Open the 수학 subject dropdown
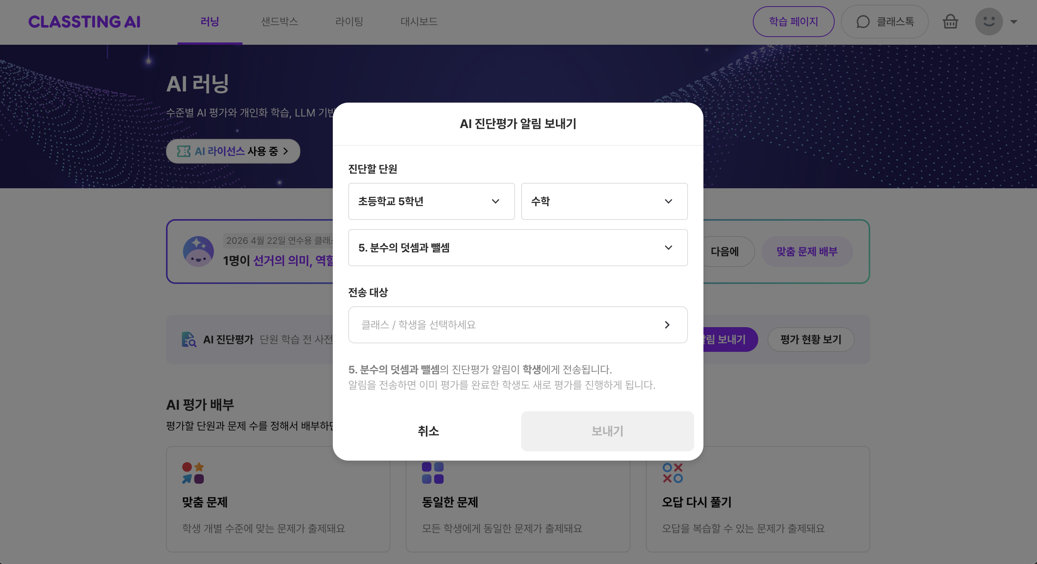1037x564 pixels. coord(604,201)
